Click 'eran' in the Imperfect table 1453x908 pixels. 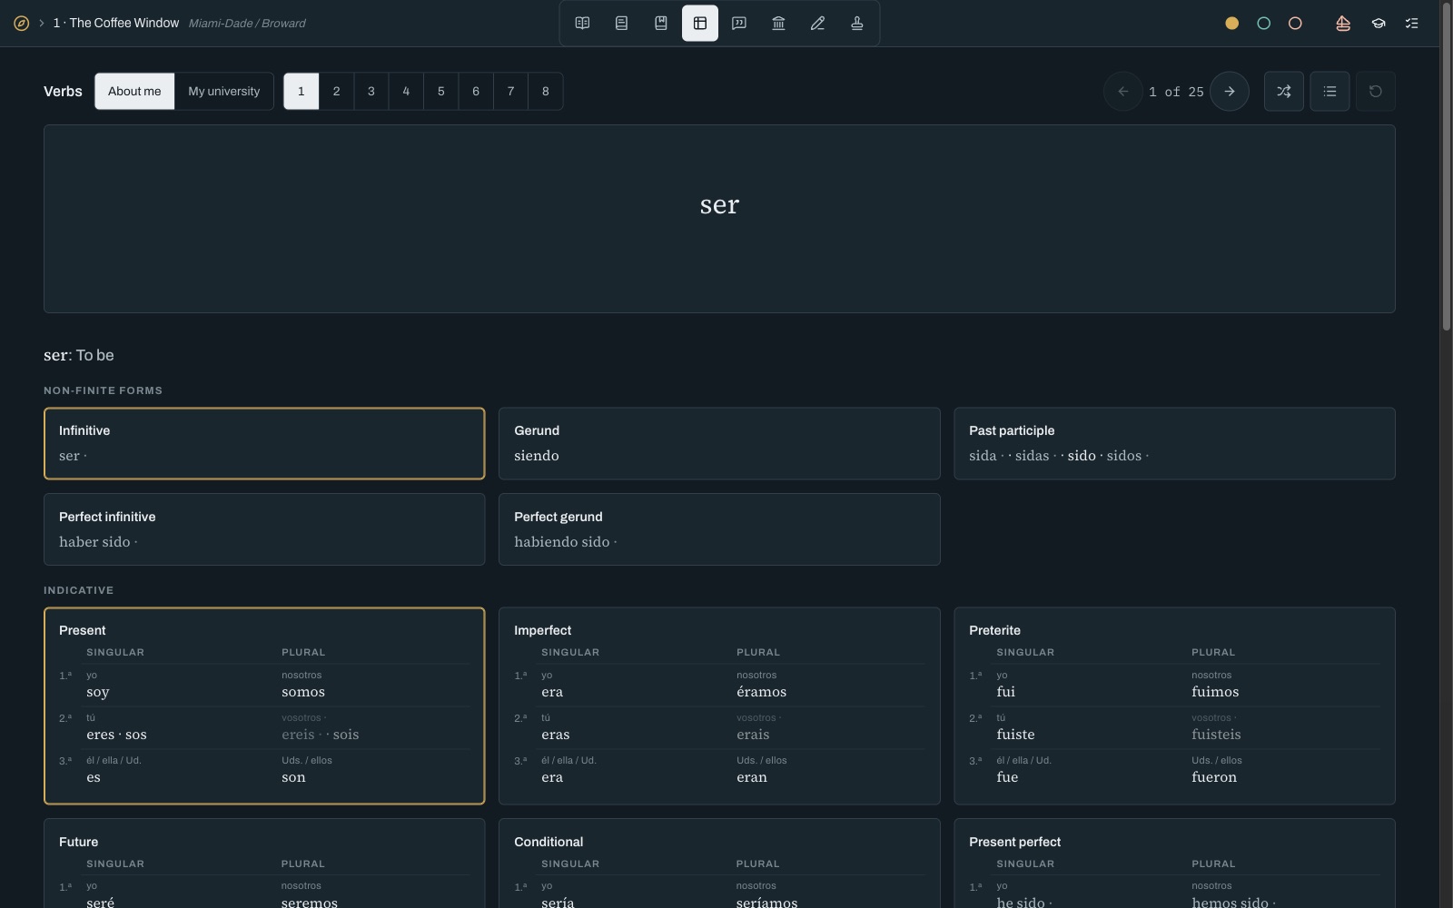(x=752, y=777)
